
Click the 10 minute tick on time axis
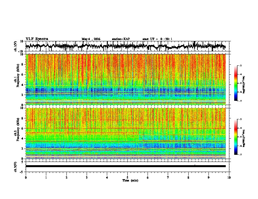click(229, 178)
